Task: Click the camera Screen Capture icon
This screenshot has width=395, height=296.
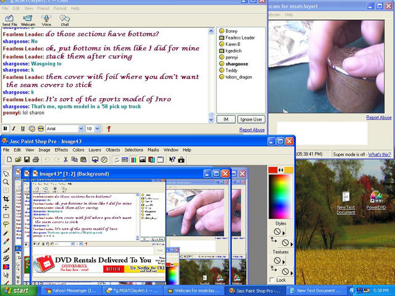Action: 181,160
